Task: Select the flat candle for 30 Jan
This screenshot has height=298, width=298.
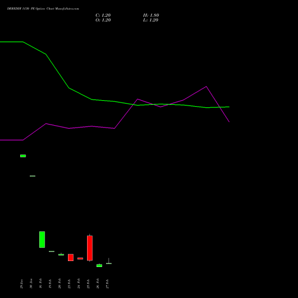Action: coord(33,176)
